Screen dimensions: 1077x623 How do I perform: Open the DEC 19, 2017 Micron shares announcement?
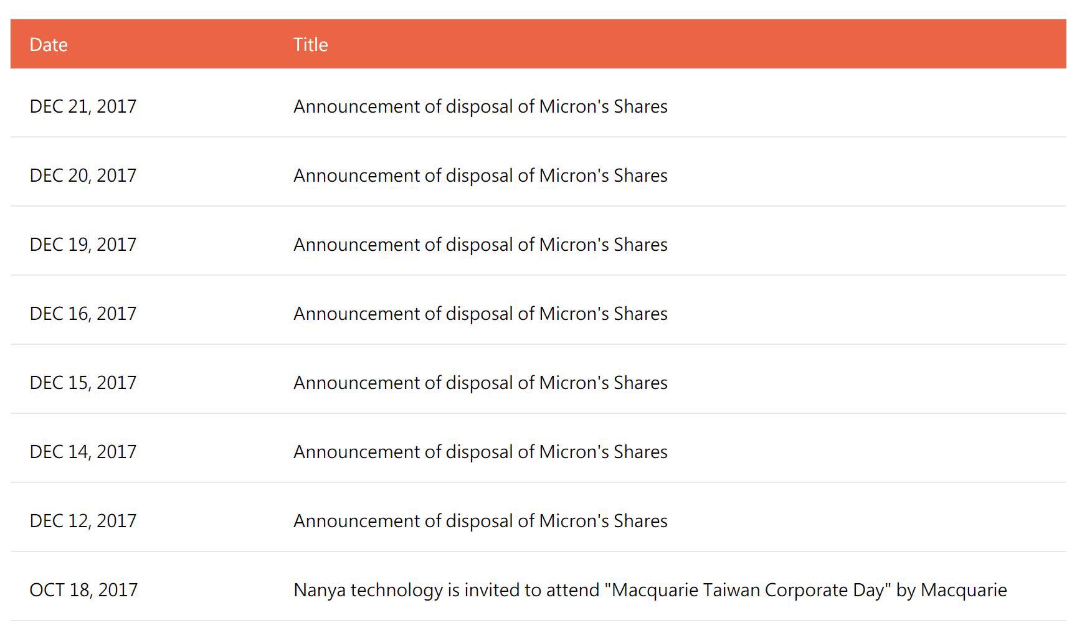pos(480,245)
